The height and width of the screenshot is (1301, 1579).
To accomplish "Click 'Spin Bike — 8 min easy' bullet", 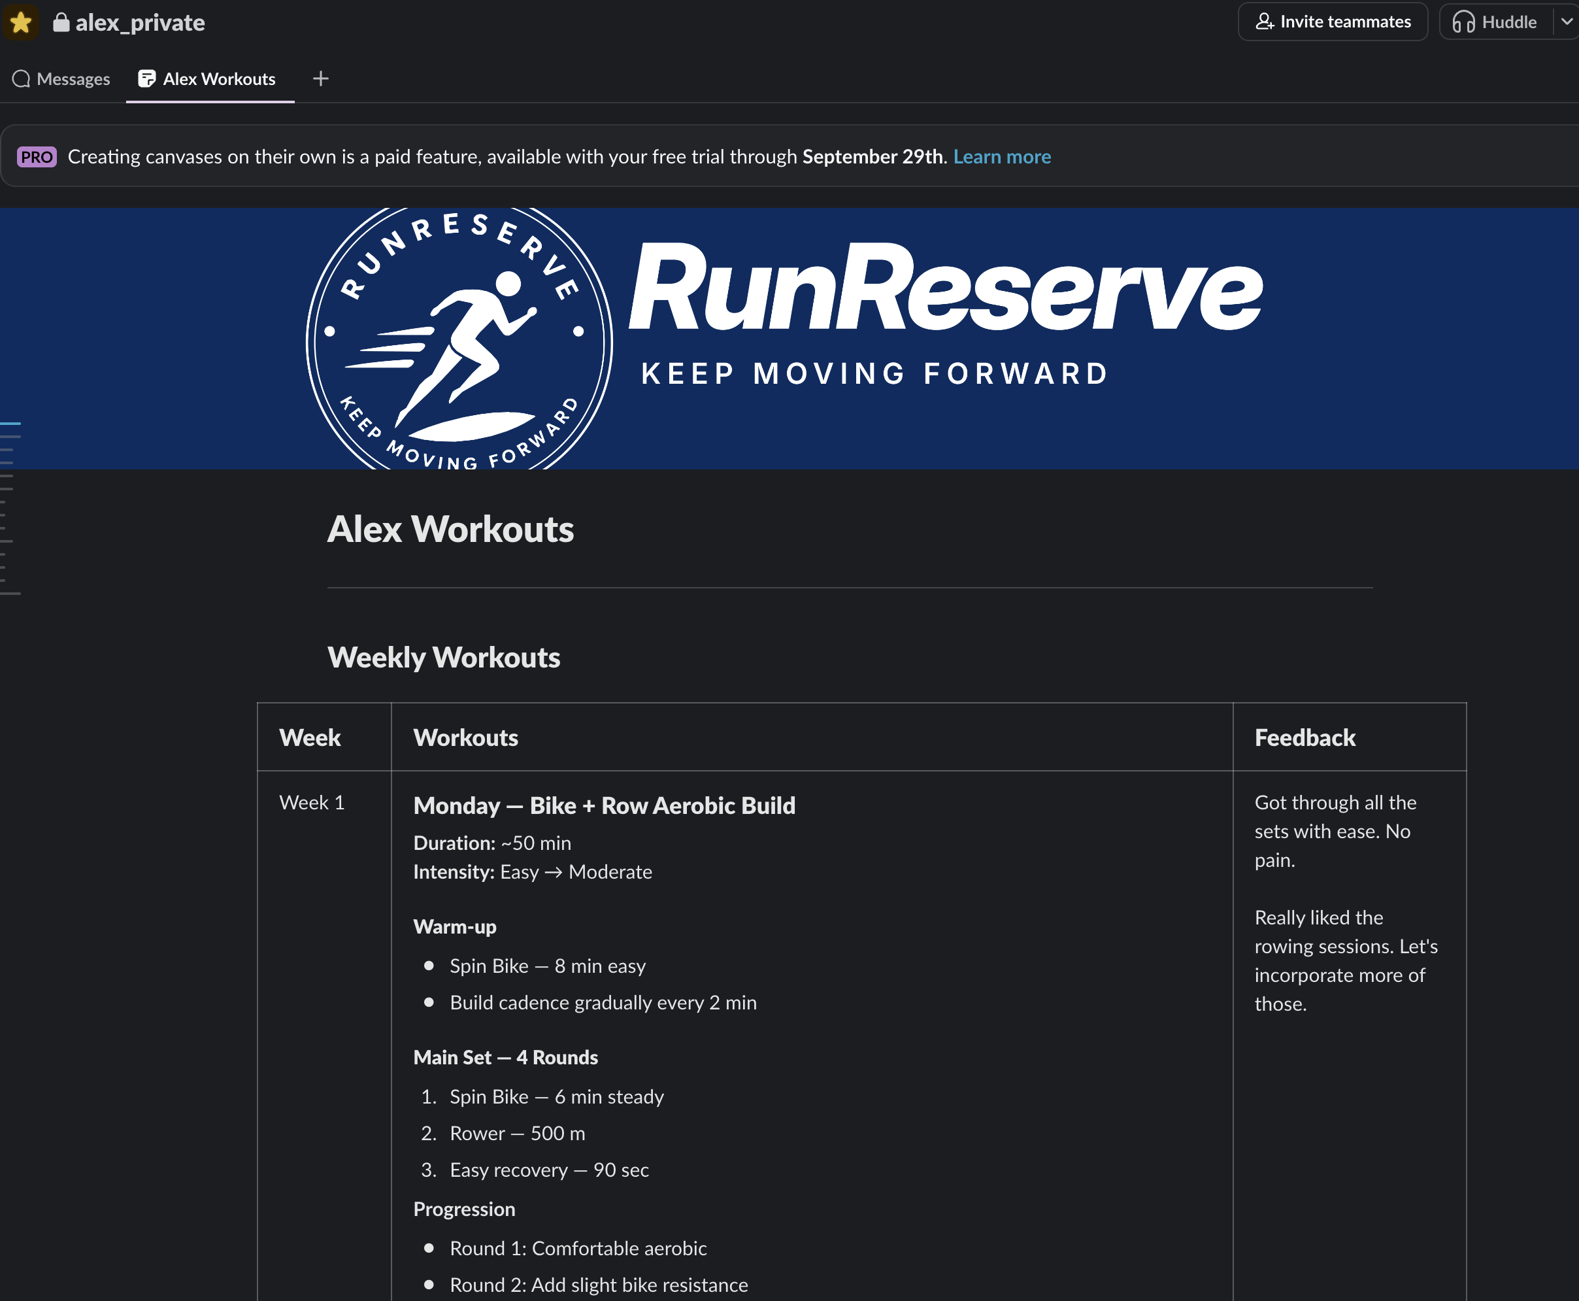I will (x=548, y=966).
